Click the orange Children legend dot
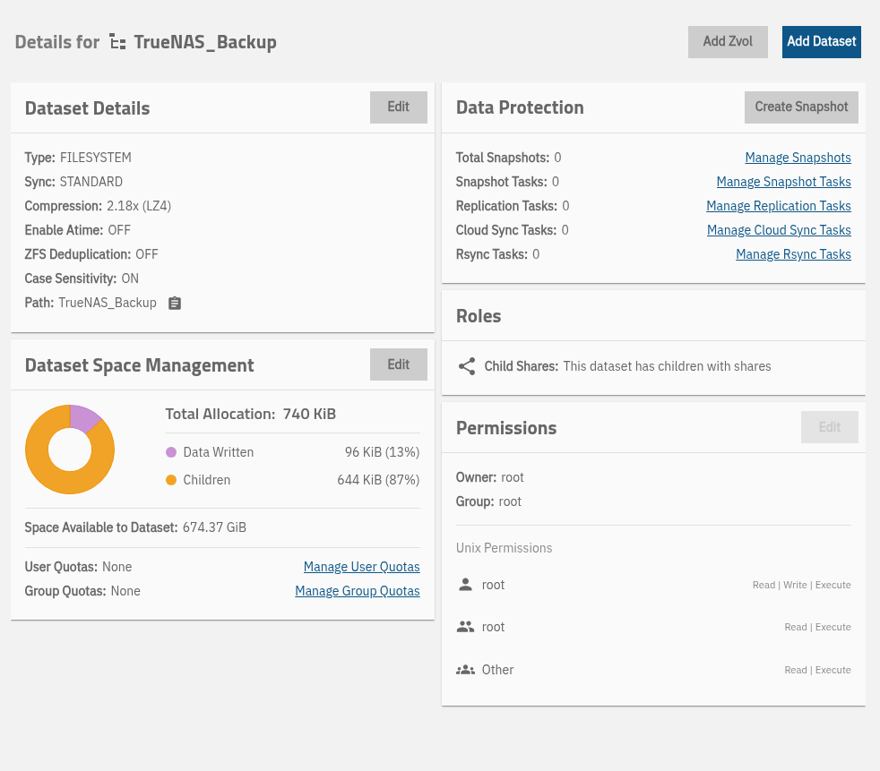This screenshot has width=880, height=771. (171, 480)
